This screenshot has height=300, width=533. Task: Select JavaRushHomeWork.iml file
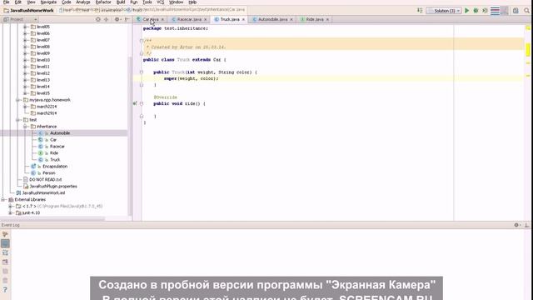(x=43, y=192)
